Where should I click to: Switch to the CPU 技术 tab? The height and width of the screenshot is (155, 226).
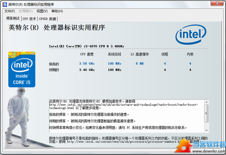tap(29, 19)
